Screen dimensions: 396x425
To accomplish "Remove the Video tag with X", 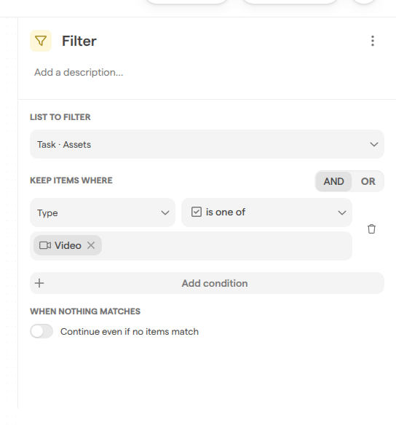I will point(91,245).
